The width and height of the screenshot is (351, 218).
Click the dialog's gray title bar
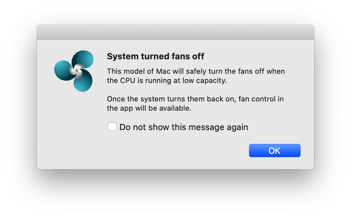coord(175,32)
